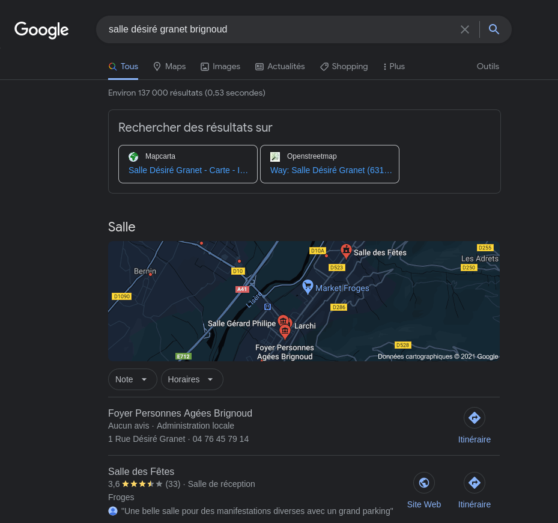Open the Google logo homepage
This screenshot has width=558, height=523.
click(x=41, y=30)
